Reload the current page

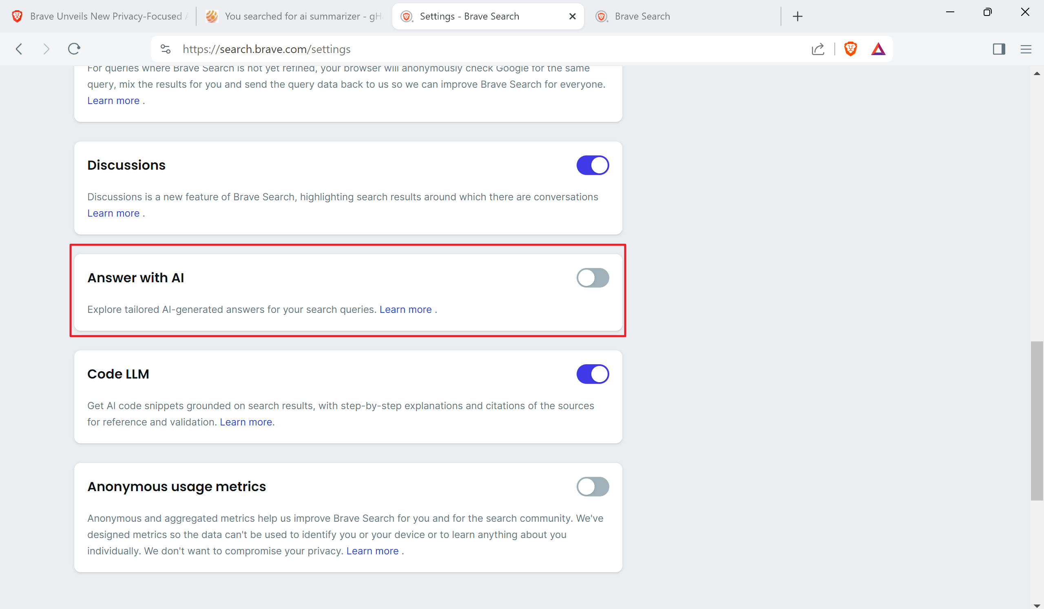click(74, 49)
